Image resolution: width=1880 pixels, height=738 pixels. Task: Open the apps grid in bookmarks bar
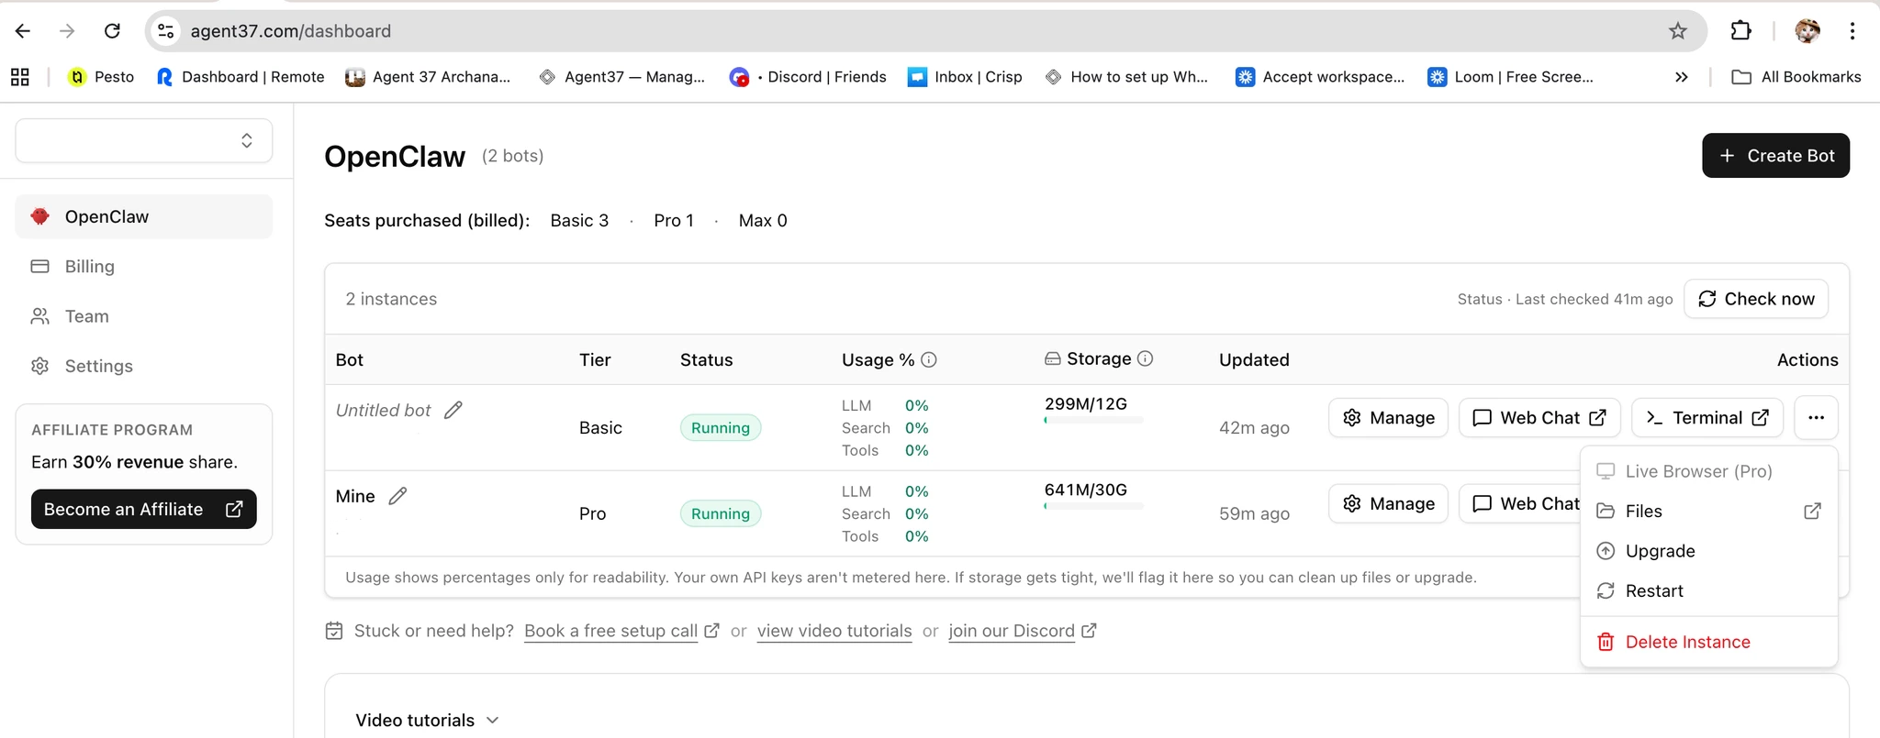tap(20, 77)
